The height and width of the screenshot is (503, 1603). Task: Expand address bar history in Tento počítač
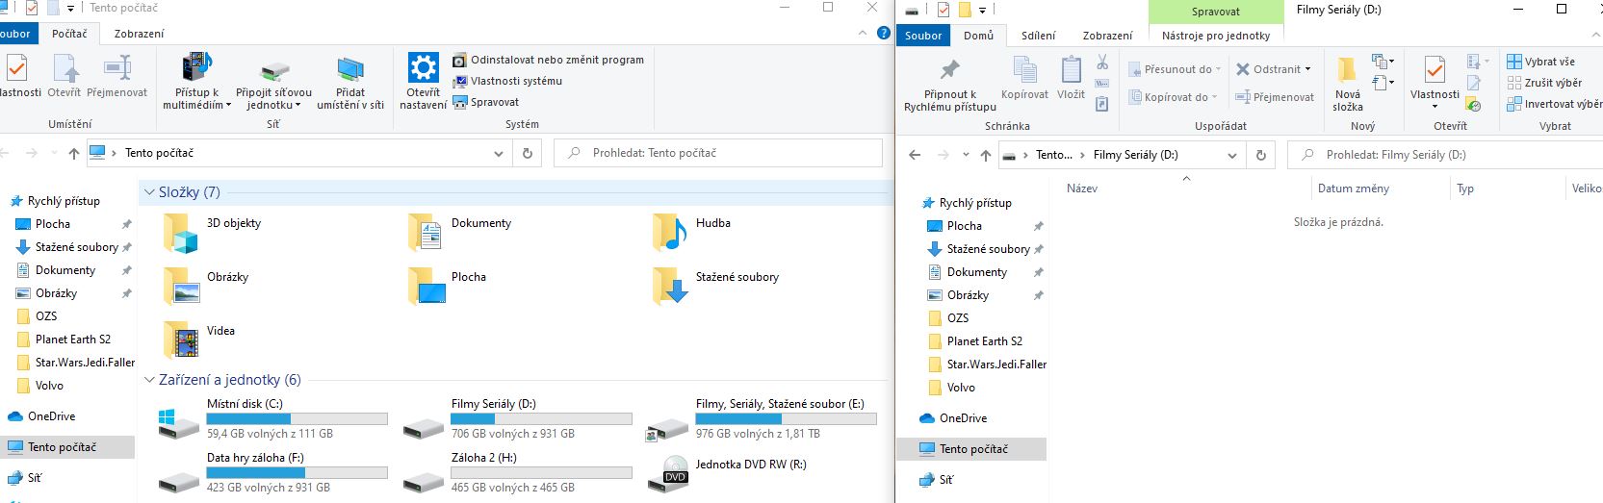(x=498, y=153)
